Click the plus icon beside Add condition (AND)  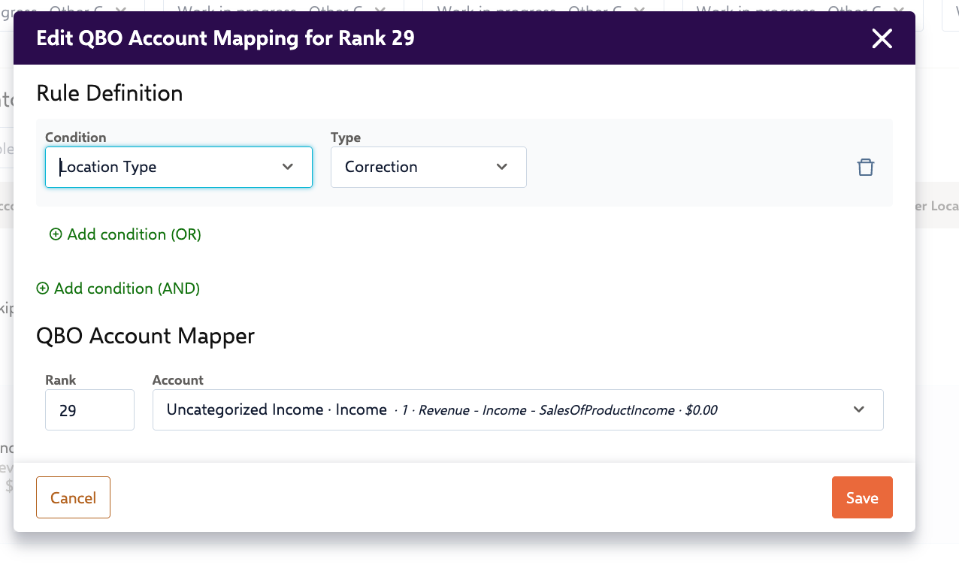pos(43,289)
